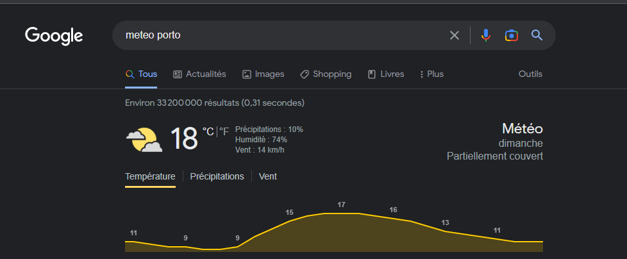This screenshot has width=627, height=259.
Task: Click the Google logo
Action: (x=54, y=36)
